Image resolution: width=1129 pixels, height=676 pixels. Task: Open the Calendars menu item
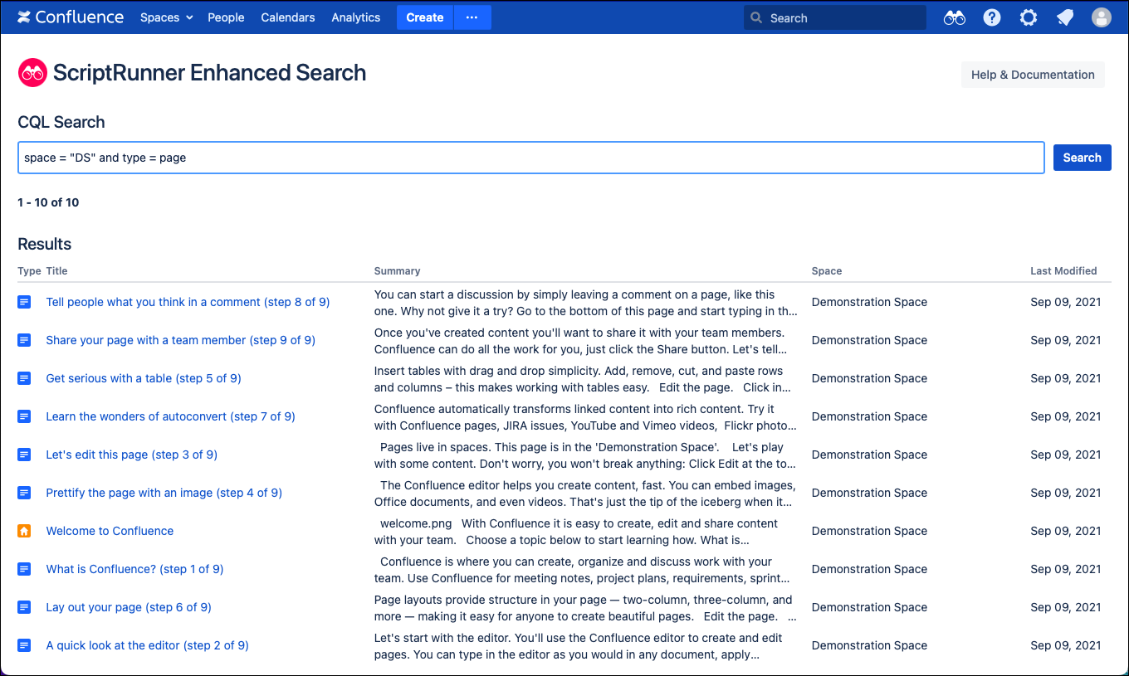[288, 17]
